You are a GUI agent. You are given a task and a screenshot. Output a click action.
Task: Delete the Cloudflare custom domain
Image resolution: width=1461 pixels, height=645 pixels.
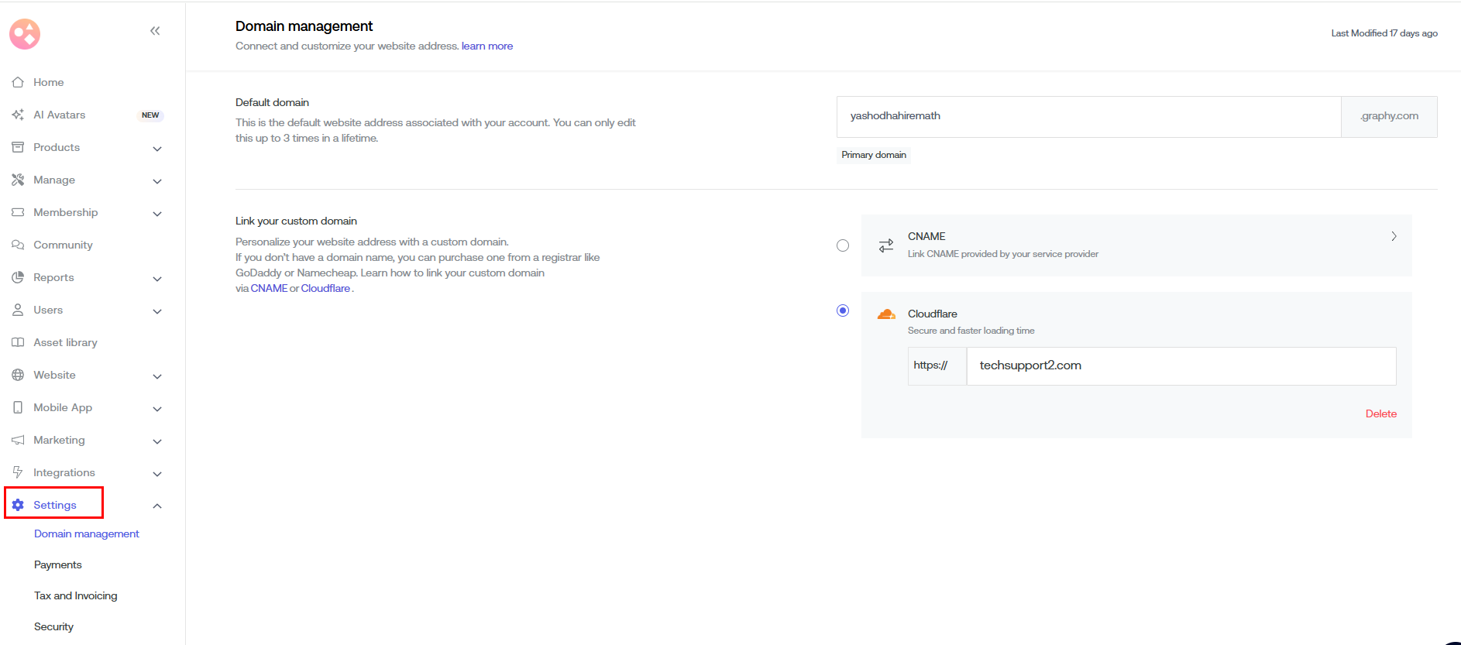coord(1380,413)
